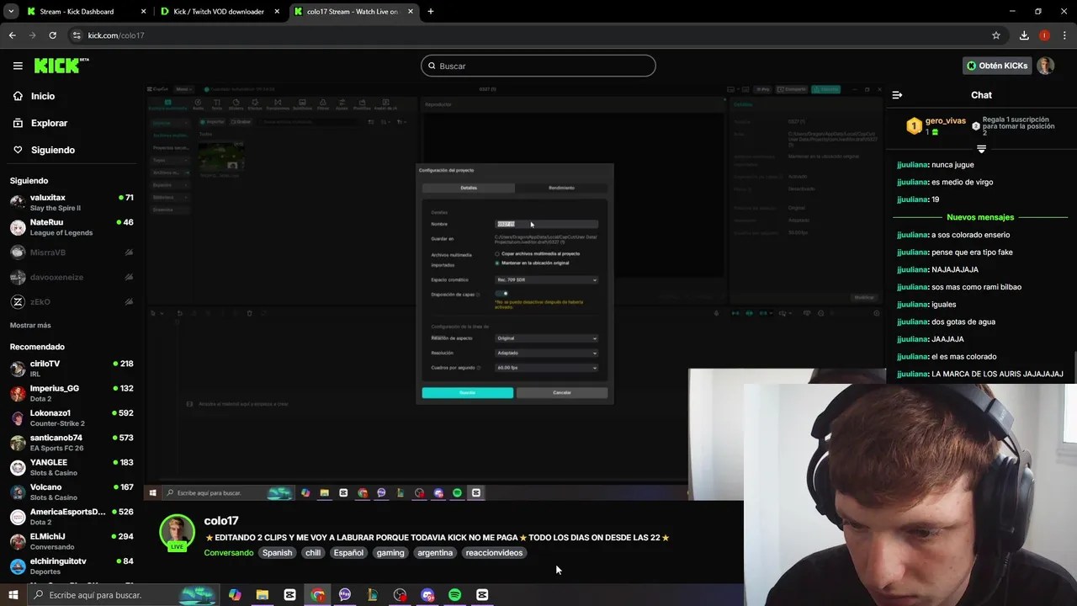The height and width of the screenshot is (606, 1077).
Task: Click the Siguiendo heart icon in sidebar
Action: click(18, 150)
